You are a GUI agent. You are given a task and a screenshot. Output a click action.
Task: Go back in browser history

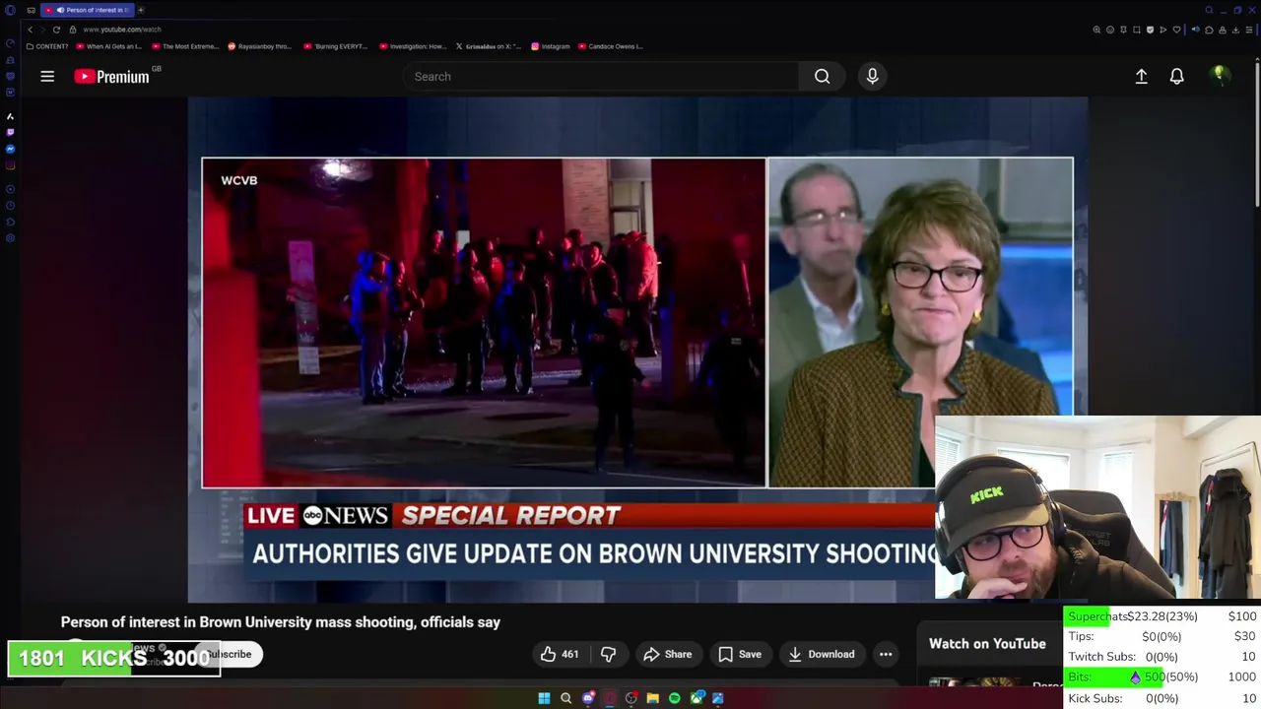click(x=30, y=30)
